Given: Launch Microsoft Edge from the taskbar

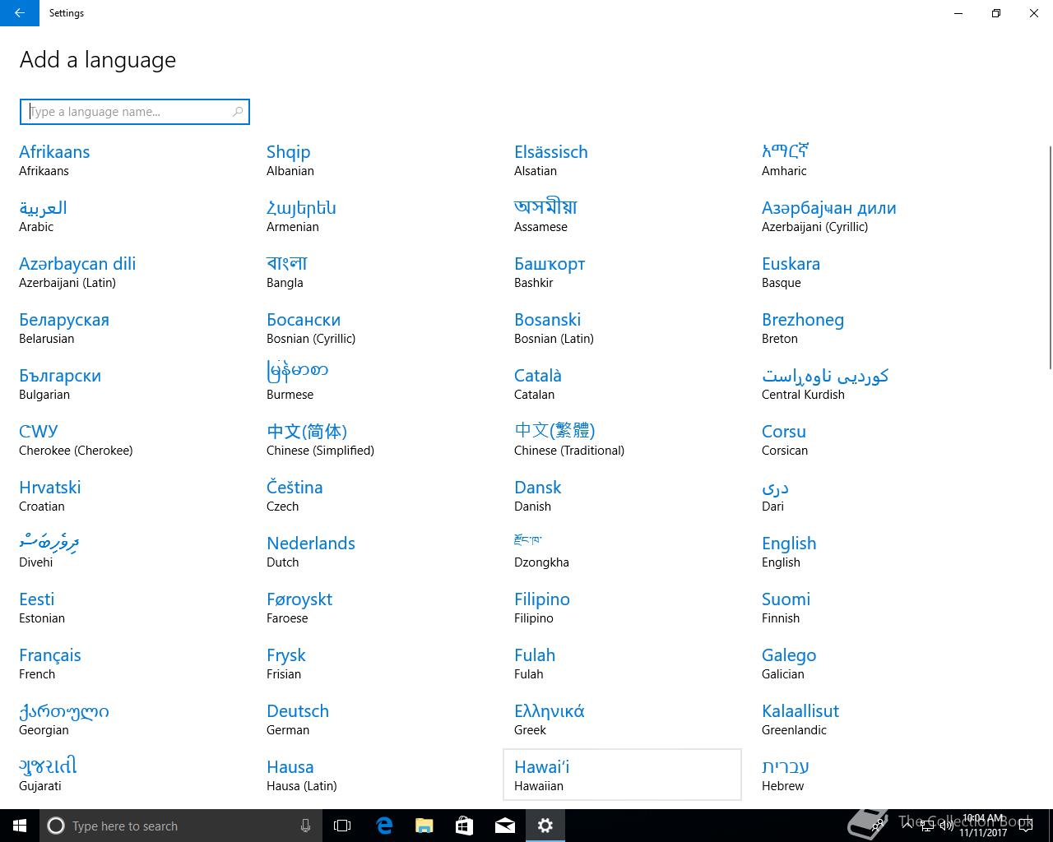Looking at the screenshot, I should pos(383,826).
